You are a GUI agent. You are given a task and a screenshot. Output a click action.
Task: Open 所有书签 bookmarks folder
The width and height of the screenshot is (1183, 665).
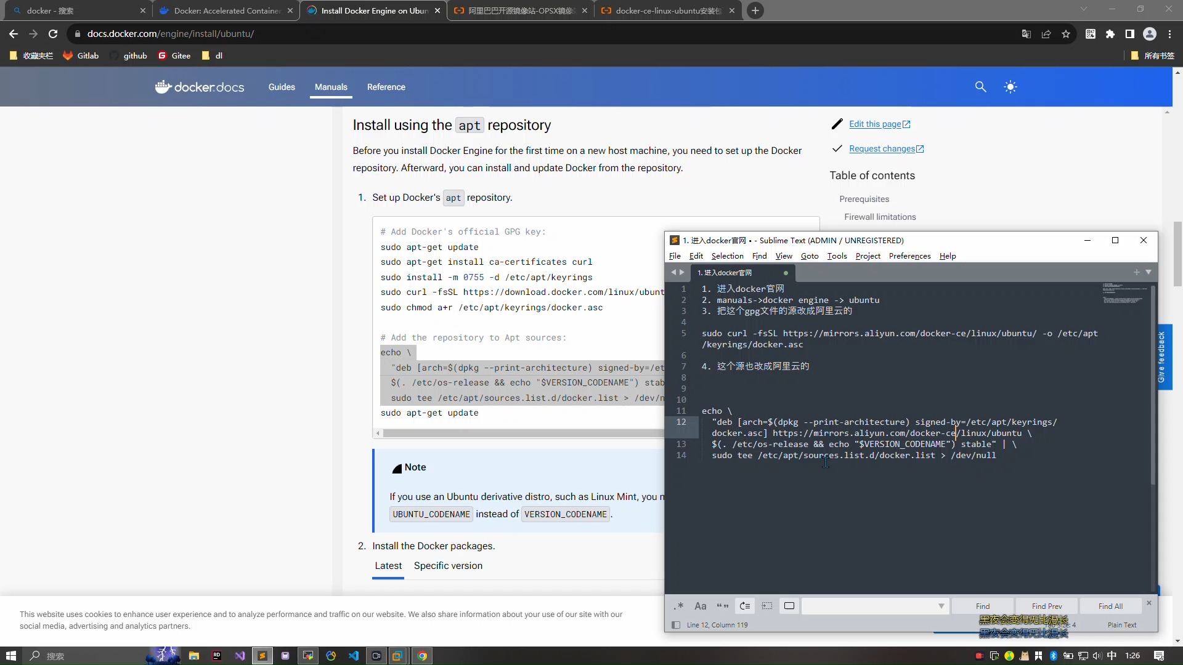[x=1153, y=55]
